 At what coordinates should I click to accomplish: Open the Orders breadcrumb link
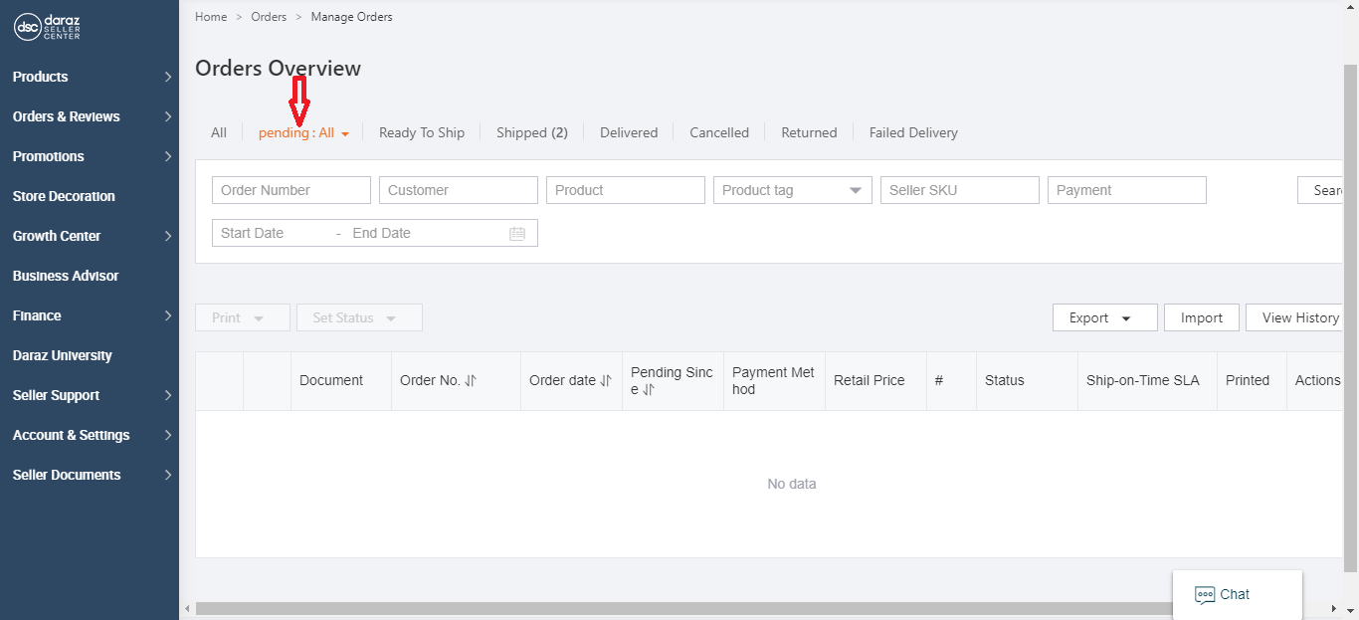pos(268,16)
